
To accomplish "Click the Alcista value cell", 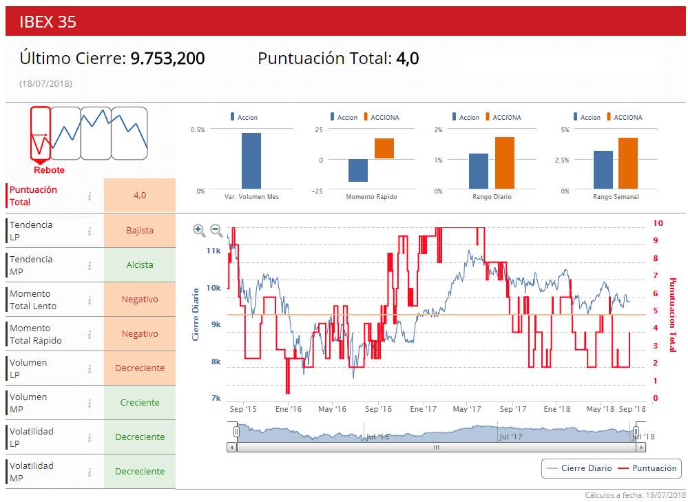I will click(x=140, y=265).
